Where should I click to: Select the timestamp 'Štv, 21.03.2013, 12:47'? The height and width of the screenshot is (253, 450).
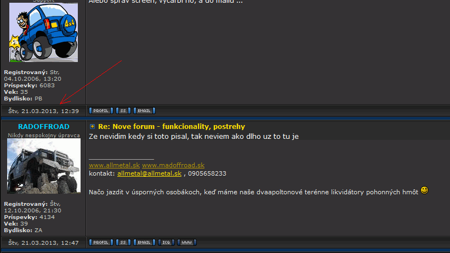pos(44,243)
